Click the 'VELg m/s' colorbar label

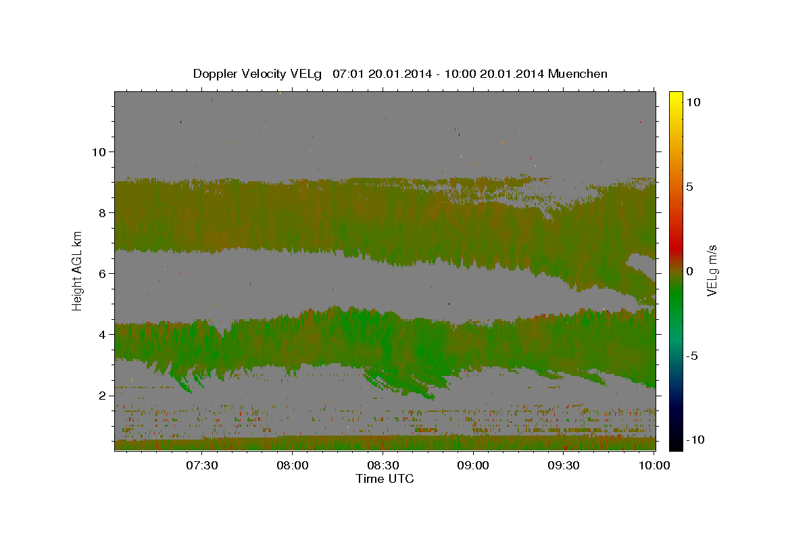(x=712, y=270)
